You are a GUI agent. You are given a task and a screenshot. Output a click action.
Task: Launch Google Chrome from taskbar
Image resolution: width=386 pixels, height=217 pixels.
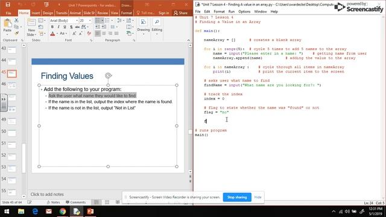63,212
